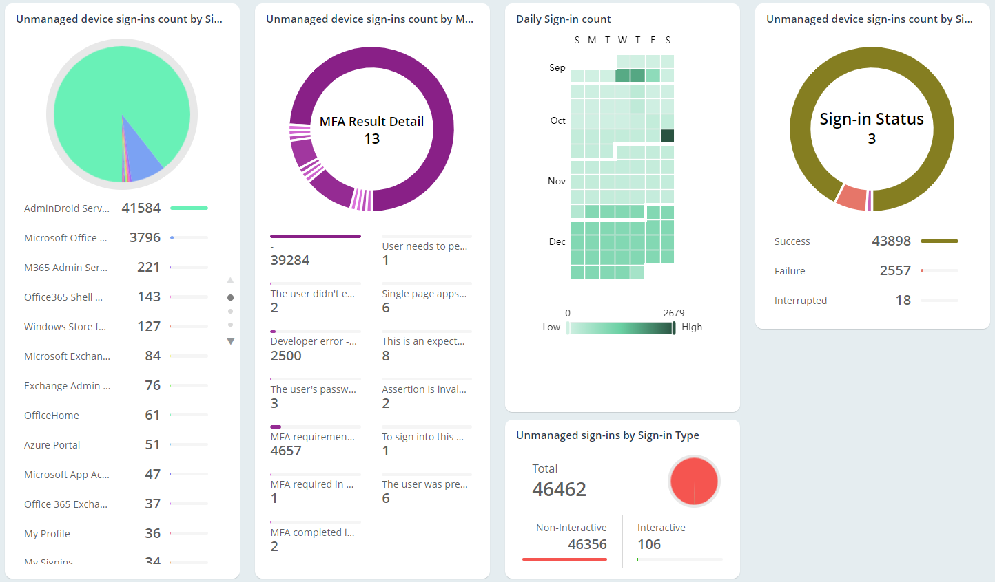Click the down arrow below the pagination dots
The image size is (995, 582).
click(231, 341)
